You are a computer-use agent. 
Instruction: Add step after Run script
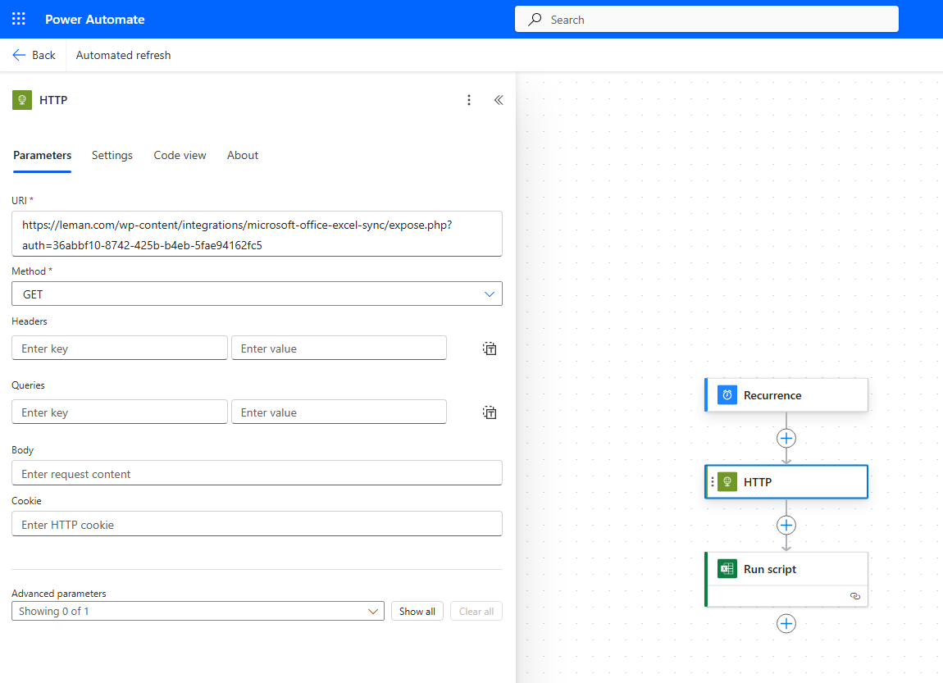point(786,624)
